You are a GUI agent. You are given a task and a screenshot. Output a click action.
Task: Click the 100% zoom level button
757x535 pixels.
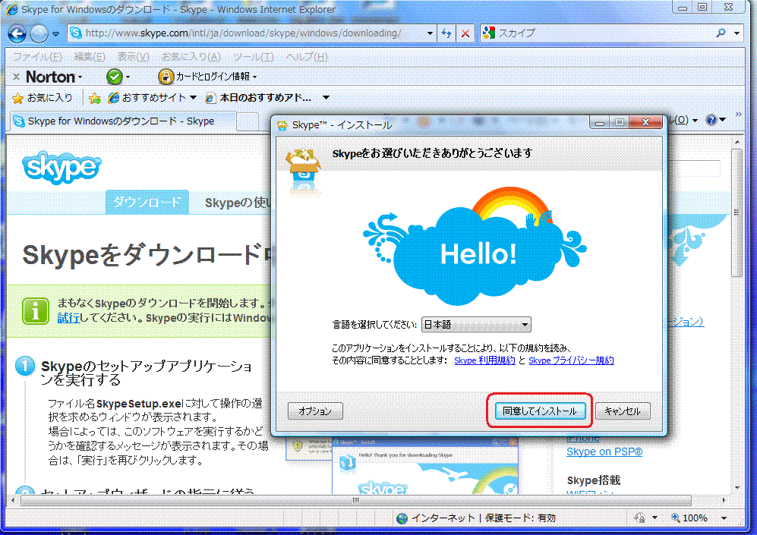click(689, 518)
